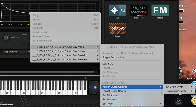196x107 pixels.
Task: Click the play arrow above the keyboard
Action: 85,78
